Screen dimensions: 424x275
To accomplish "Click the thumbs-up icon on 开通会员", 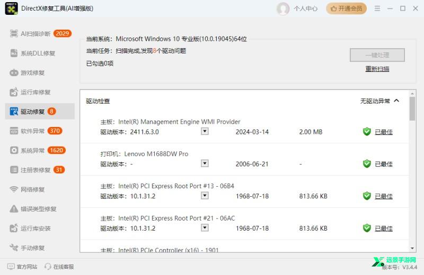I will [334, 8].
